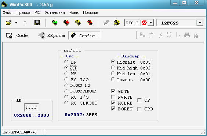Open the Файл menu
This screenshot has height=136, width=207.
(x=8, y=12)
